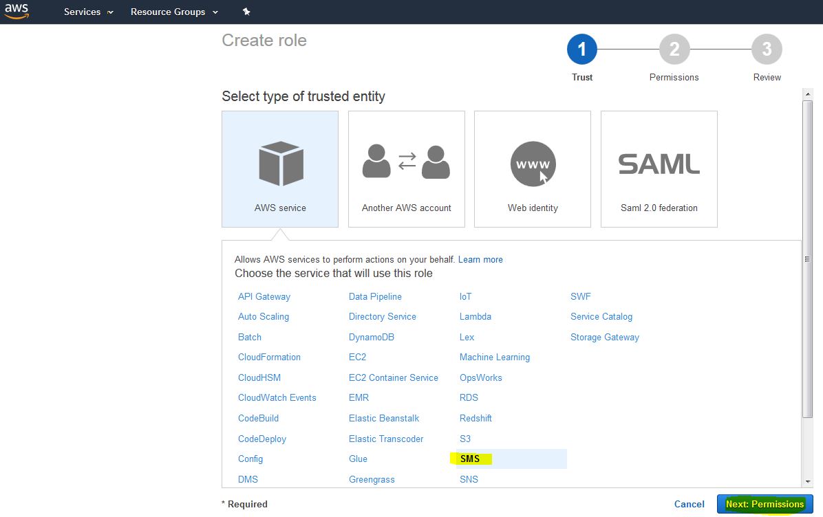This screenshot has width=823, height=517.
Task: Select the Web identity www icon
Action: pos(533,164)
